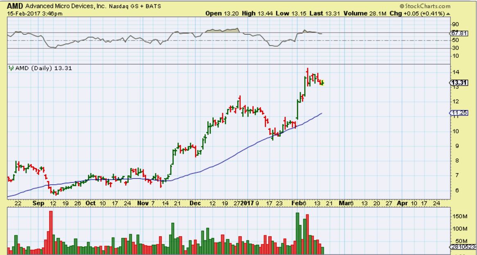The width and height of the screenshot is (477, 255).
Task: Click the Apr date axis label
Action: 402,203
